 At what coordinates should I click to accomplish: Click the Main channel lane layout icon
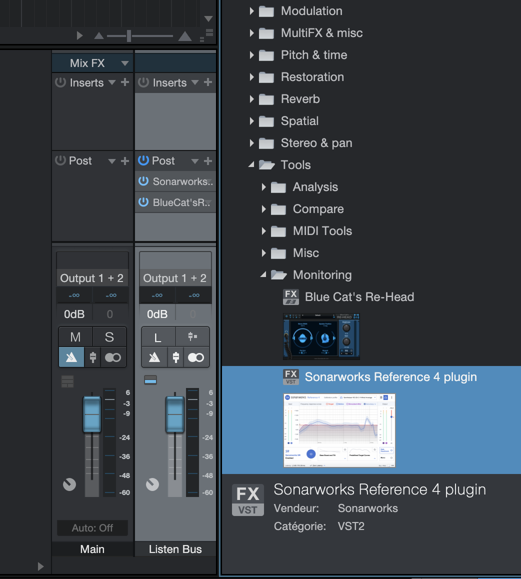67,380
